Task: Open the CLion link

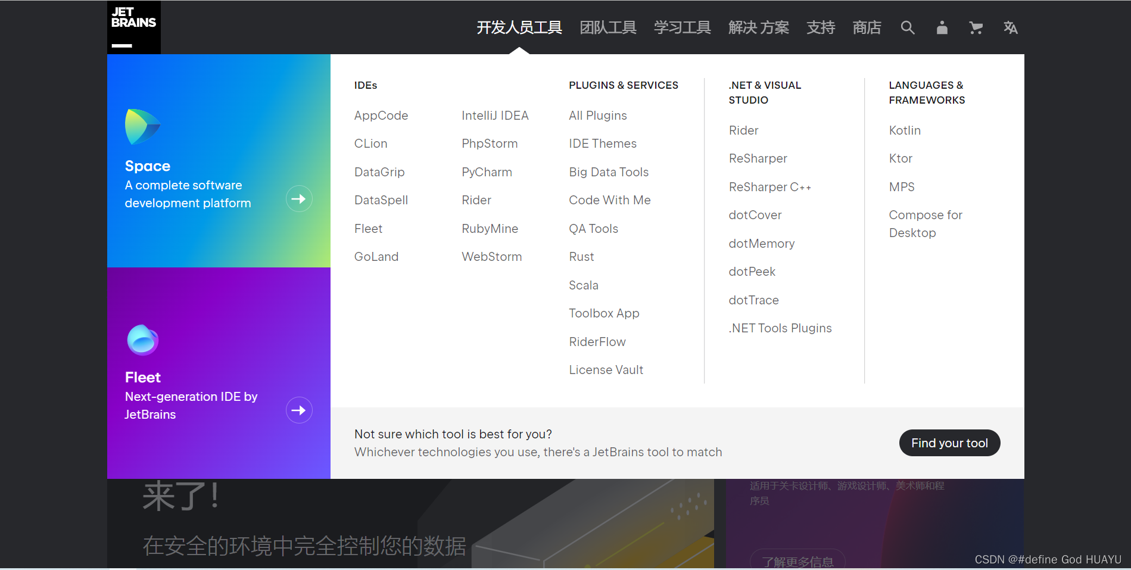Action: click(370, 144)
